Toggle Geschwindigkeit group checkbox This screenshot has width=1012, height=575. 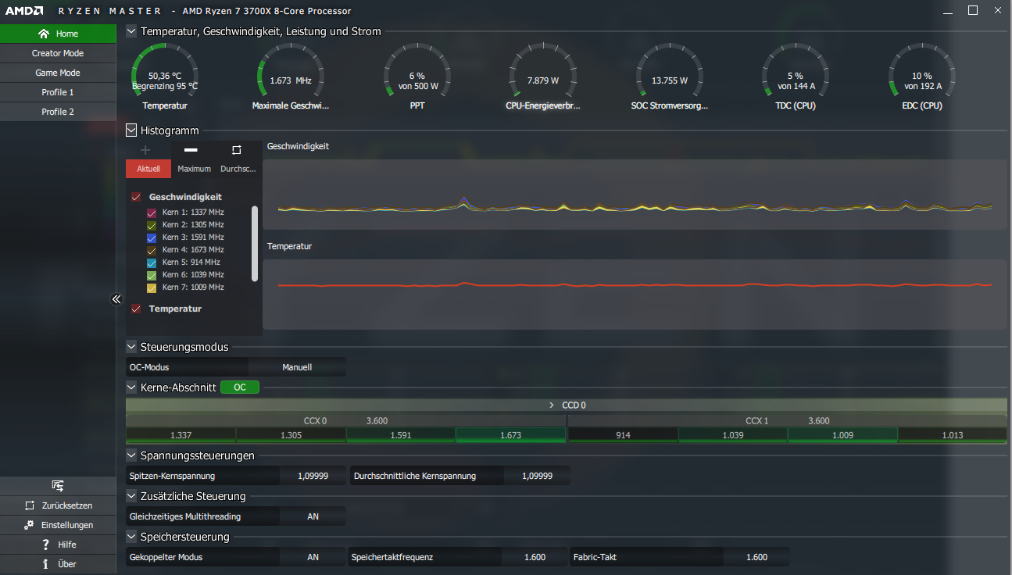click(x=136, y=197)
